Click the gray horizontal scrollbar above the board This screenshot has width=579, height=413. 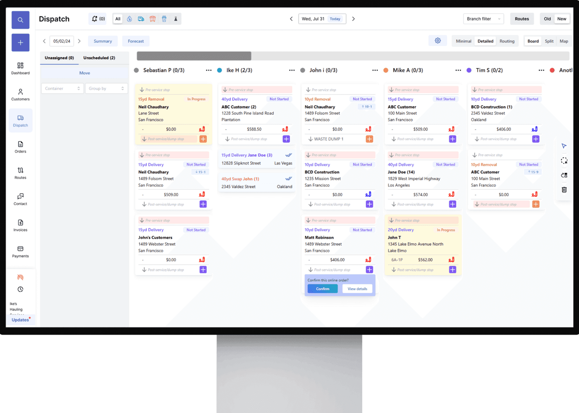(194, 56)
